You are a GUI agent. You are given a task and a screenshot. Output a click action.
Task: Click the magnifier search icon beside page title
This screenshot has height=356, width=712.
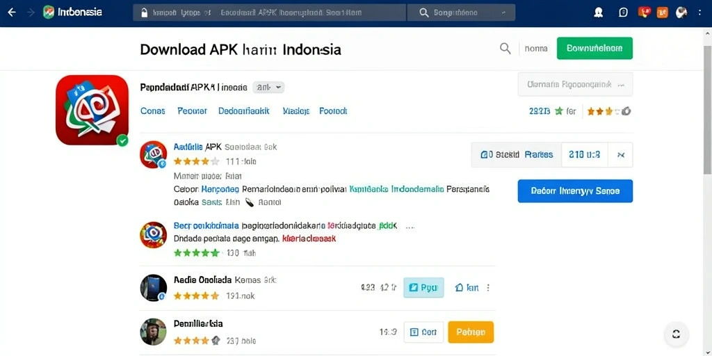click(505, 48)
